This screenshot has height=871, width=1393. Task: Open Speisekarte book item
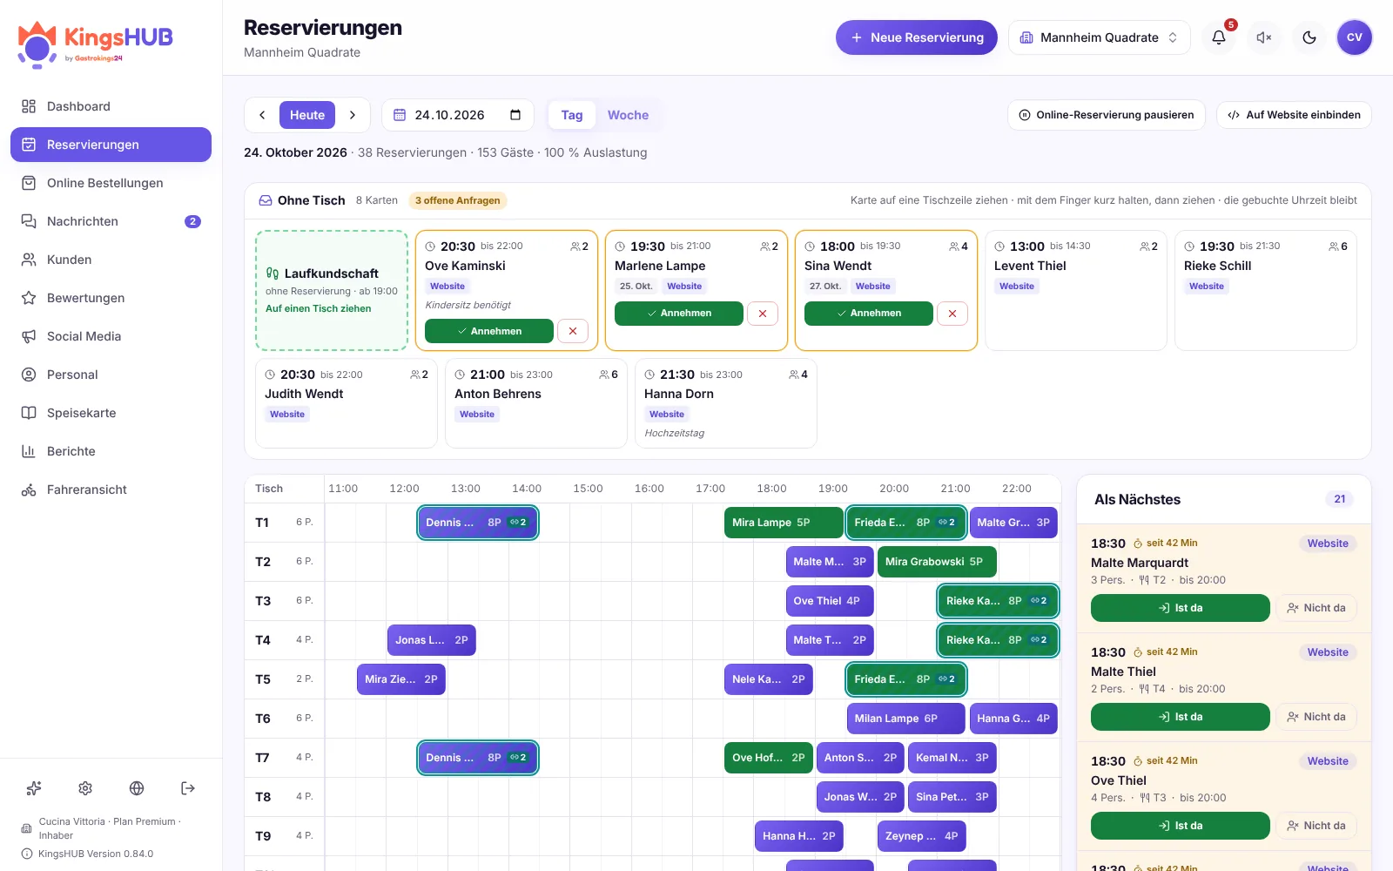111,413
